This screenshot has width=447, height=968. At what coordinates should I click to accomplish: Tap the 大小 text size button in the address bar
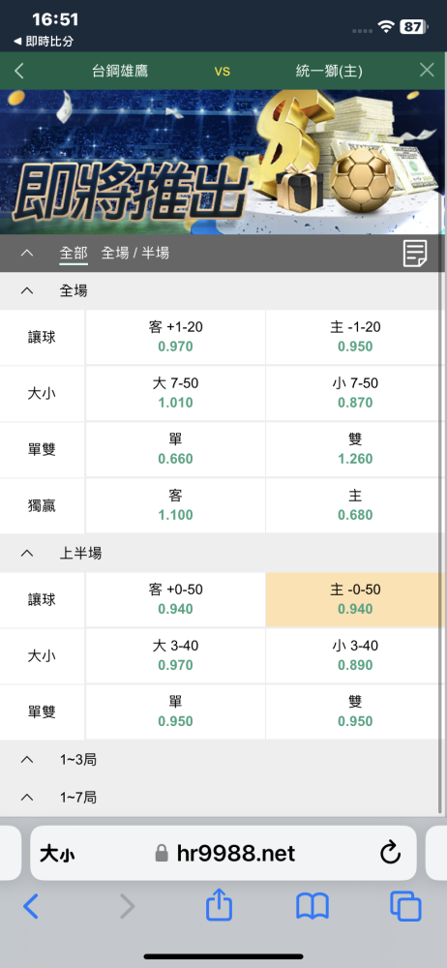(57, 854)
